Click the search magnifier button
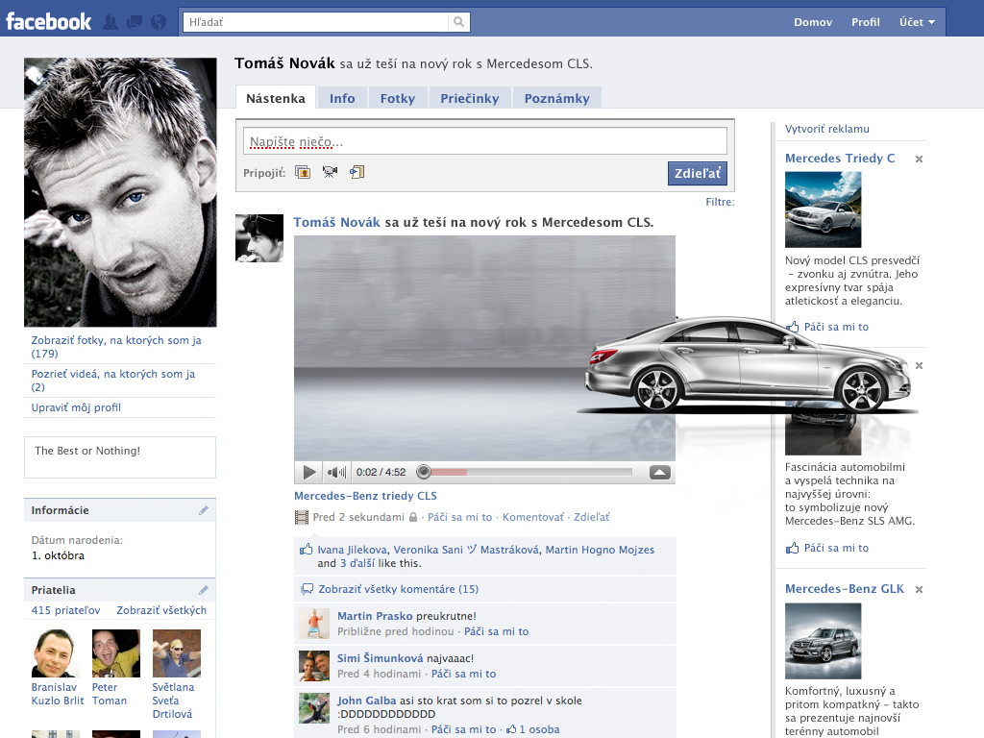Image resolution: width=984 pixels, height=738 pixels. point(458,22)
